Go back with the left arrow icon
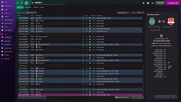 click(x=18, y=3)
